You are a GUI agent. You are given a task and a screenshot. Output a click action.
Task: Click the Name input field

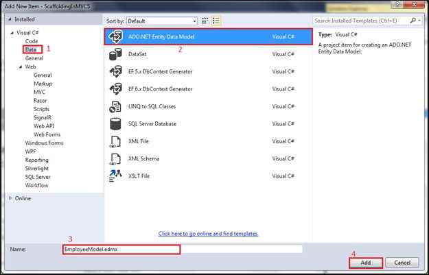pyautogui.click(x=183, y=250)
